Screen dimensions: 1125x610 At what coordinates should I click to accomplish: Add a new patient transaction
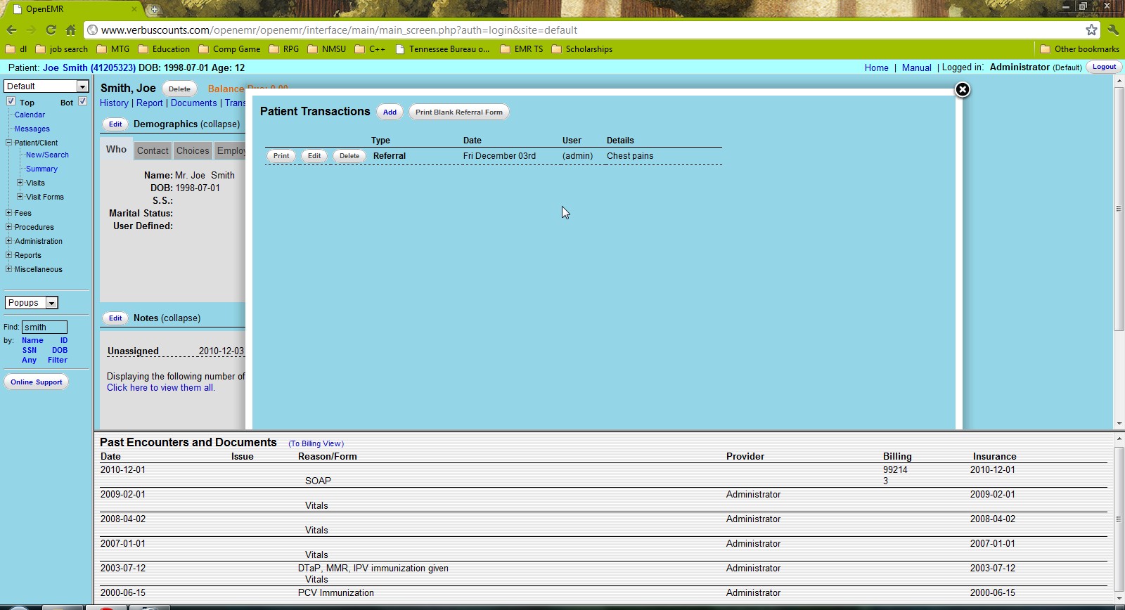(x=390, y=112)
